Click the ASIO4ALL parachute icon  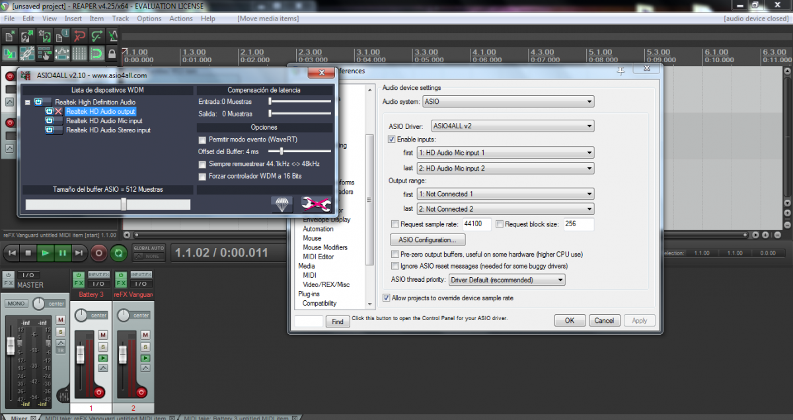click(x=282, y=204)
